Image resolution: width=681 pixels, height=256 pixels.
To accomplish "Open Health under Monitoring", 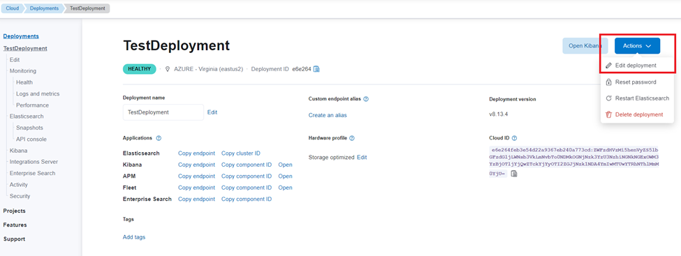I will (24, 82).
